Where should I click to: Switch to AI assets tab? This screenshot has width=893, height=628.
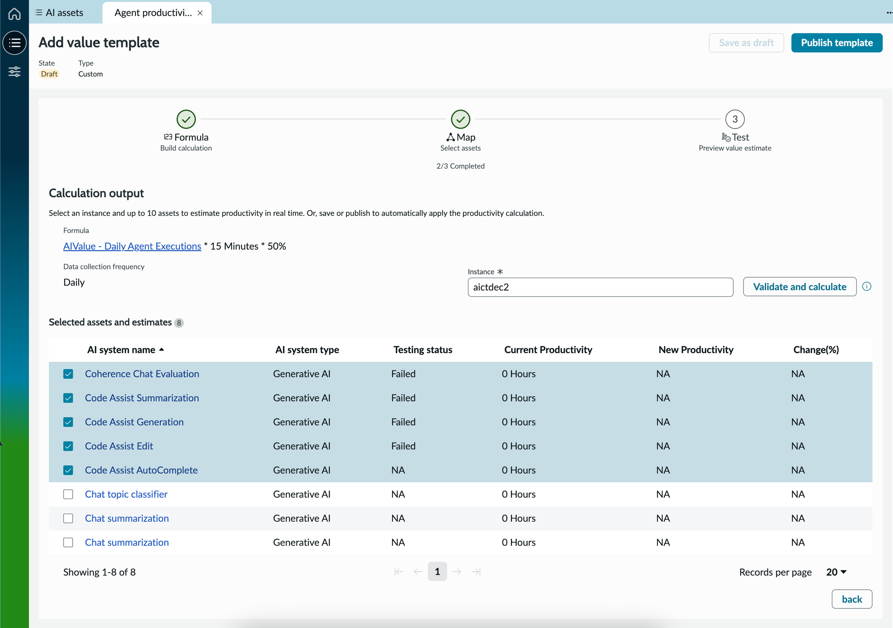pos(60,13)
